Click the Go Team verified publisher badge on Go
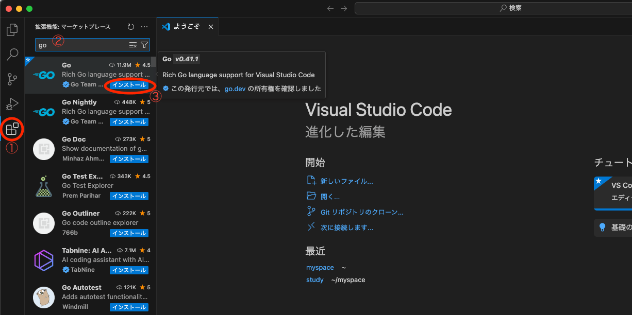The width and height of the screenshot is (632, 315). click(65, 85)
